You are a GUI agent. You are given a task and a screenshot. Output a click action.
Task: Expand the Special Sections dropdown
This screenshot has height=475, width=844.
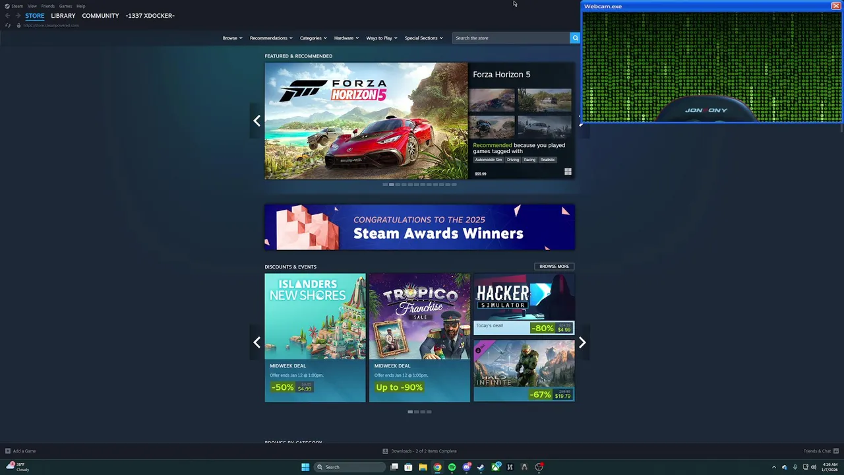click(x=423, y=38)
